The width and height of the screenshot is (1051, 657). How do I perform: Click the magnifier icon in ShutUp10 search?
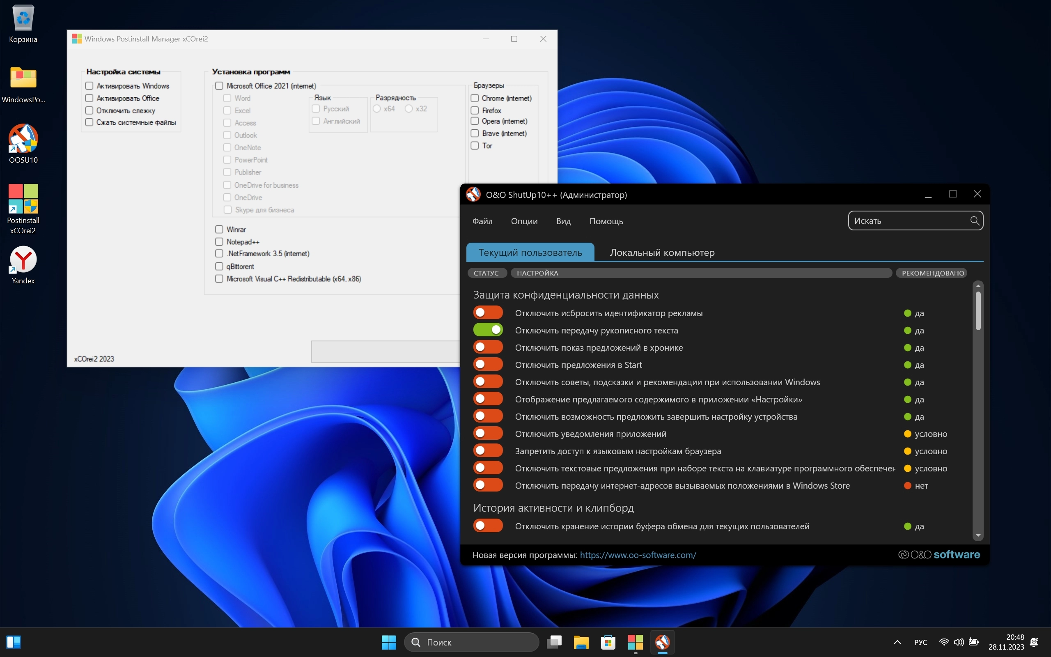click(x=974, y=221)
